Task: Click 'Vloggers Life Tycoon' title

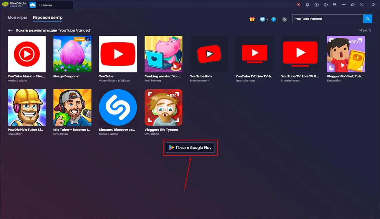Action: (x=161, y=130)
